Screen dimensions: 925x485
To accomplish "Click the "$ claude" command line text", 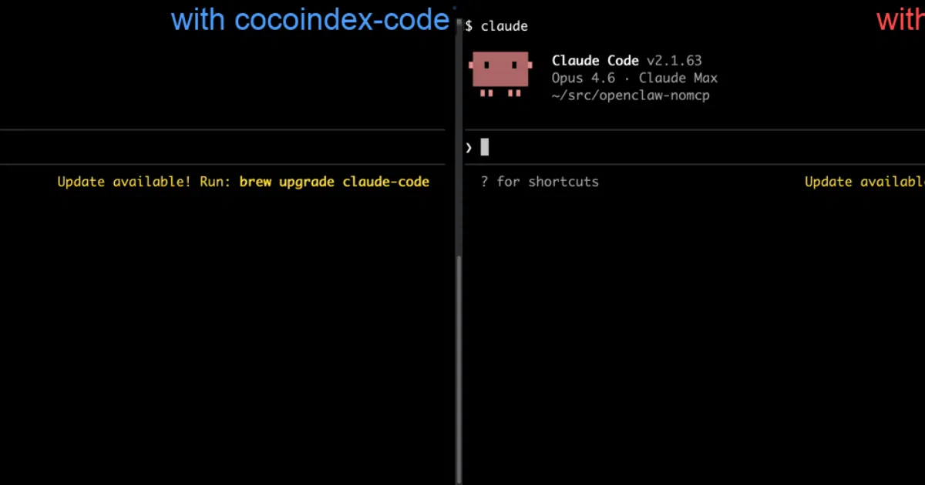I will [x=496, y=26].
